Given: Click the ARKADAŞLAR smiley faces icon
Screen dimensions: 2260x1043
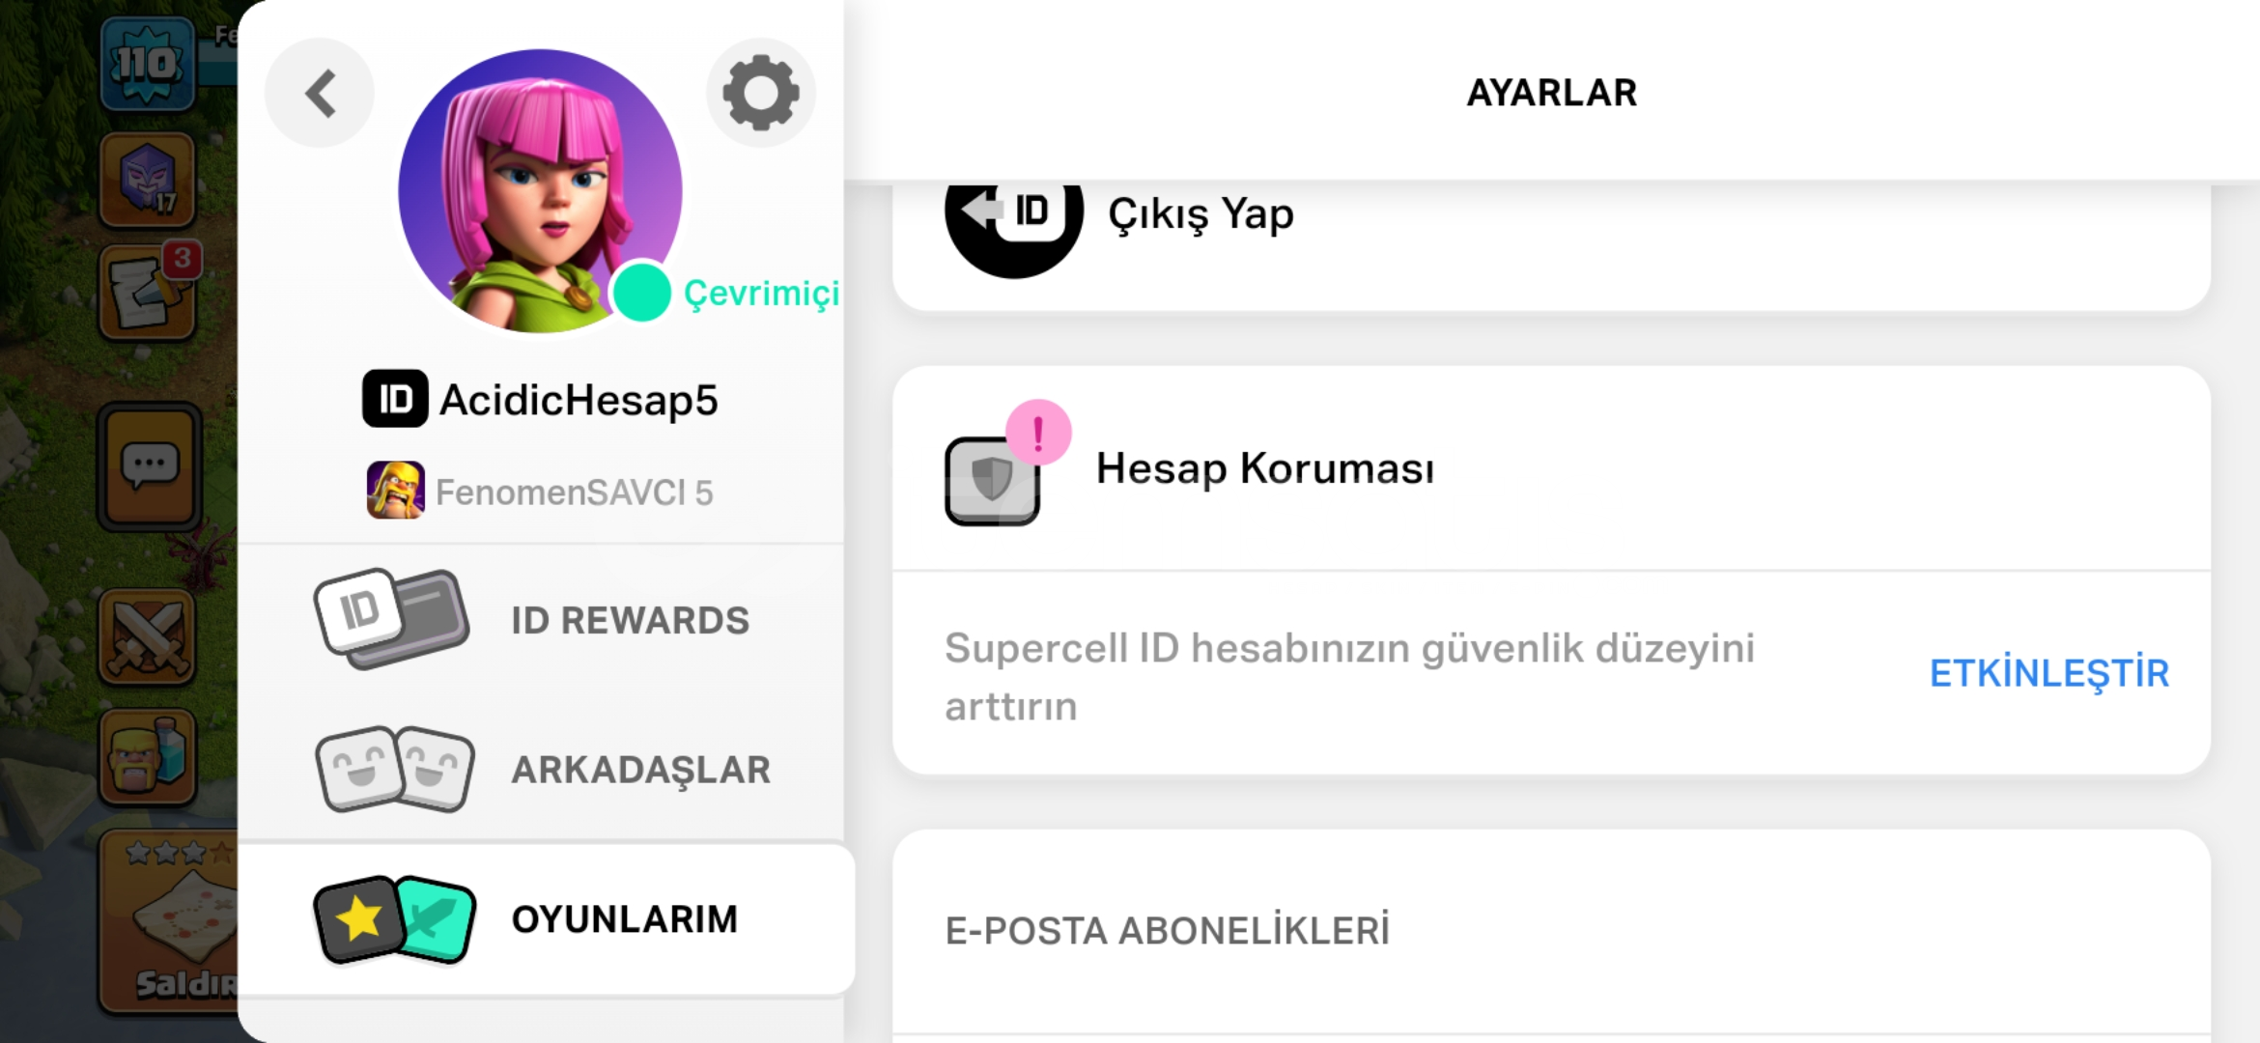Looking at the screenshot, I should point(395,769).
